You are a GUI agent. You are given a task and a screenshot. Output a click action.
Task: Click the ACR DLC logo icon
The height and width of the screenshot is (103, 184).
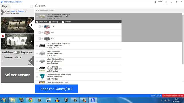click(47, 27)
